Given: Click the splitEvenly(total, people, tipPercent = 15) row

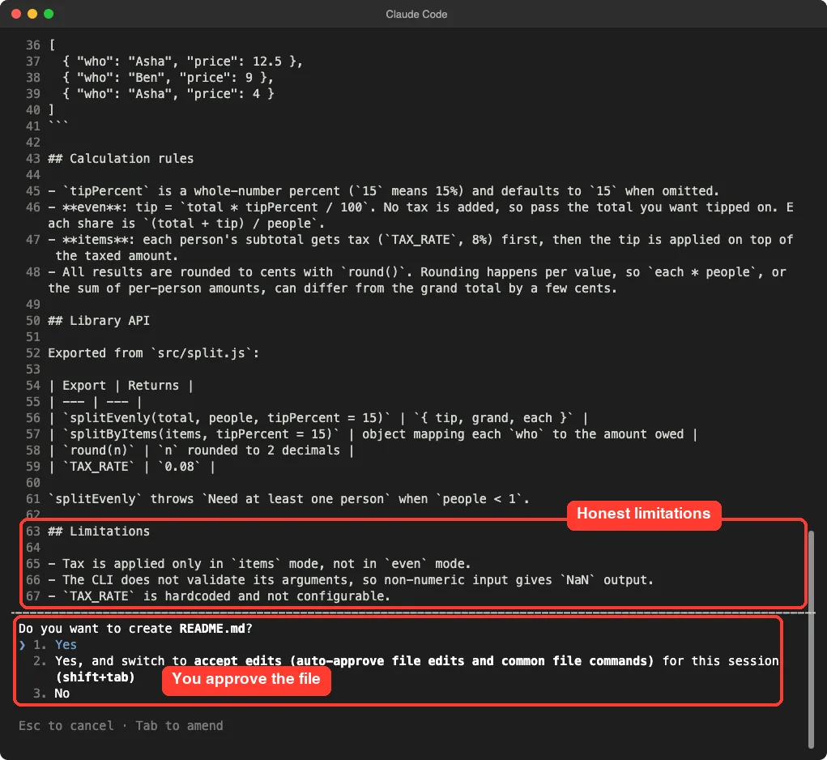Looking at the screenshot, I should (x=318, y=418).
